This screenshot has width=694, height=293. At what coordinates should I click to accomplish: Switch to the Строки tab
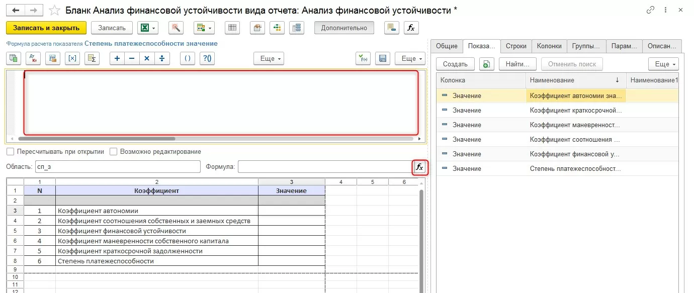516,46
